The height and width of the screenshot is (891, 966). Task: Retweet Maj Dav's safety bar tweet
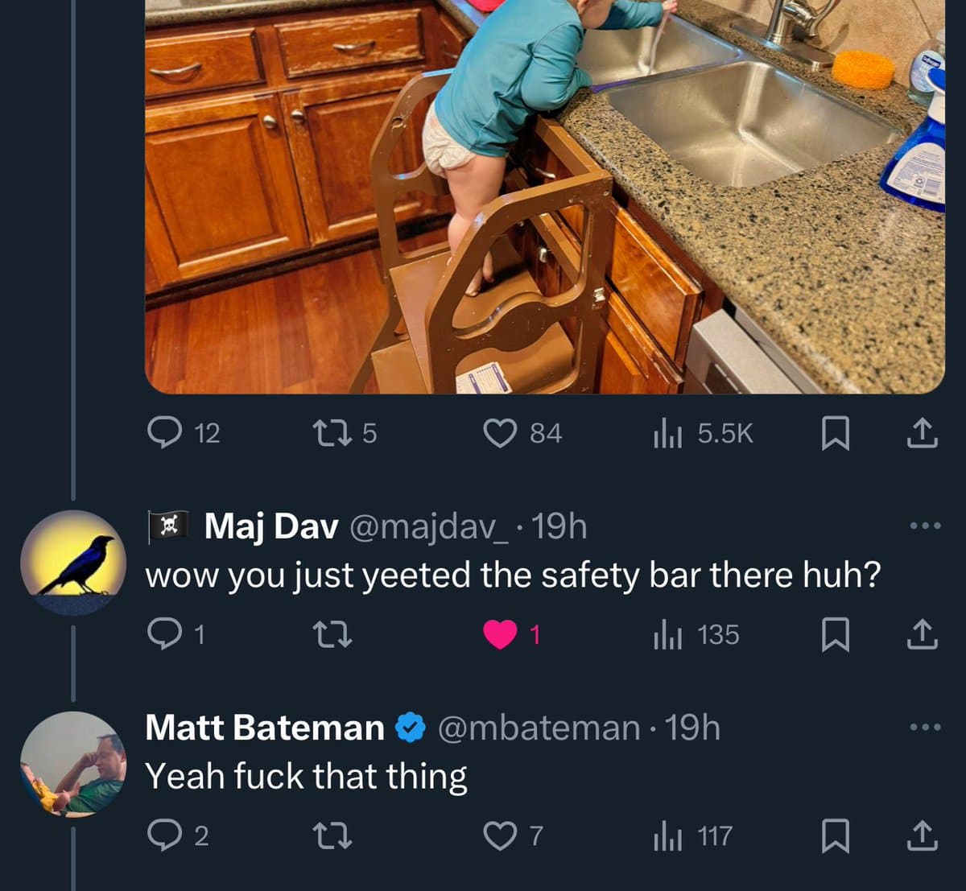[332, 635]
